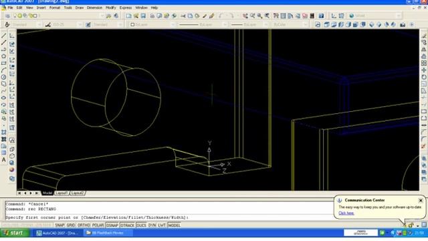Switch to the Layout2 tab
The width and height of the screenshot is (428, 241).
click(x=78, y=193)
